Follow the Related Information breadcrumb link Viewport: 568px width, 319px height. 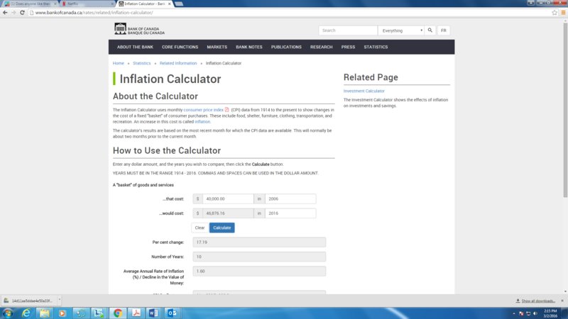178,63
